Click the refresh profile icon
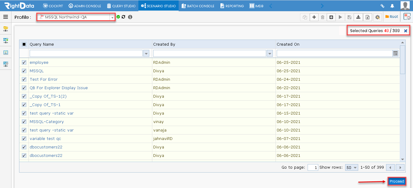The image size is (413, 188). pos(123,17)
